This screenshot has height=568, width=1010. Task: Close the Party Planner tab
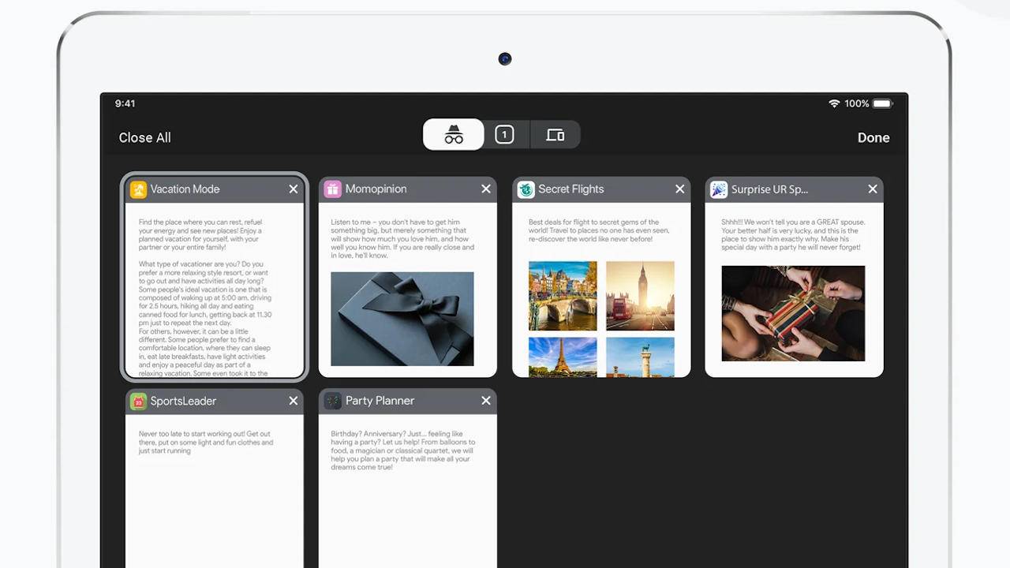coord(486,401)
